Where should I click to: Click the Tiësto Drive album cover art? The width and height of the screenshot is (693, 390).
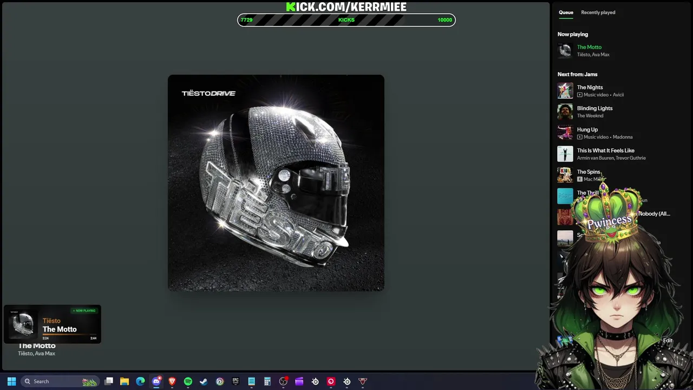coord(276,183)
